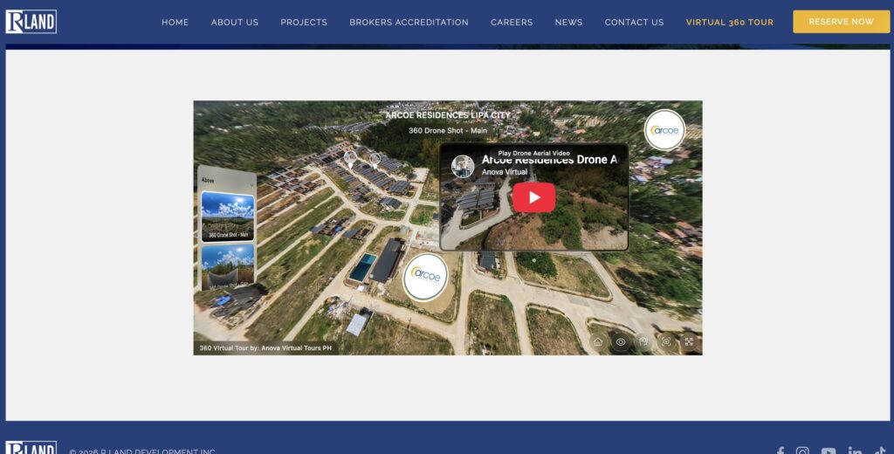Select the left map pin hotspot
This screenshot has width=894, height=454.
coord(351,159)
